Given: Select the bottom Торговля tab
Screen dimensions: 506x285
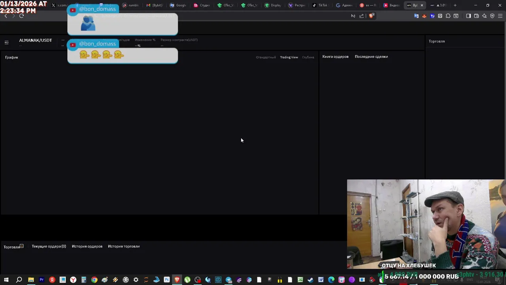Looking at the screenshot, I should pos(11,247).
